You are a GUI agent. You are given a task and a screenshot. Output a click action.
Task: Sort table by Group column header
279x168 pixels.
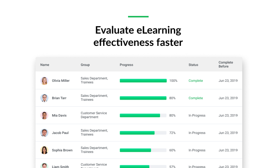85,65
